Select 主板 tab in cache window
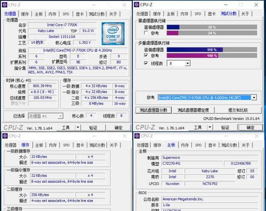Viewport: 266px width, 211px height. coord(39,145)
